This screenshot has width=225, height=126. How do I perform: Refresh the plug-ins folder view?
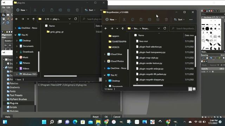coord(76,19)
